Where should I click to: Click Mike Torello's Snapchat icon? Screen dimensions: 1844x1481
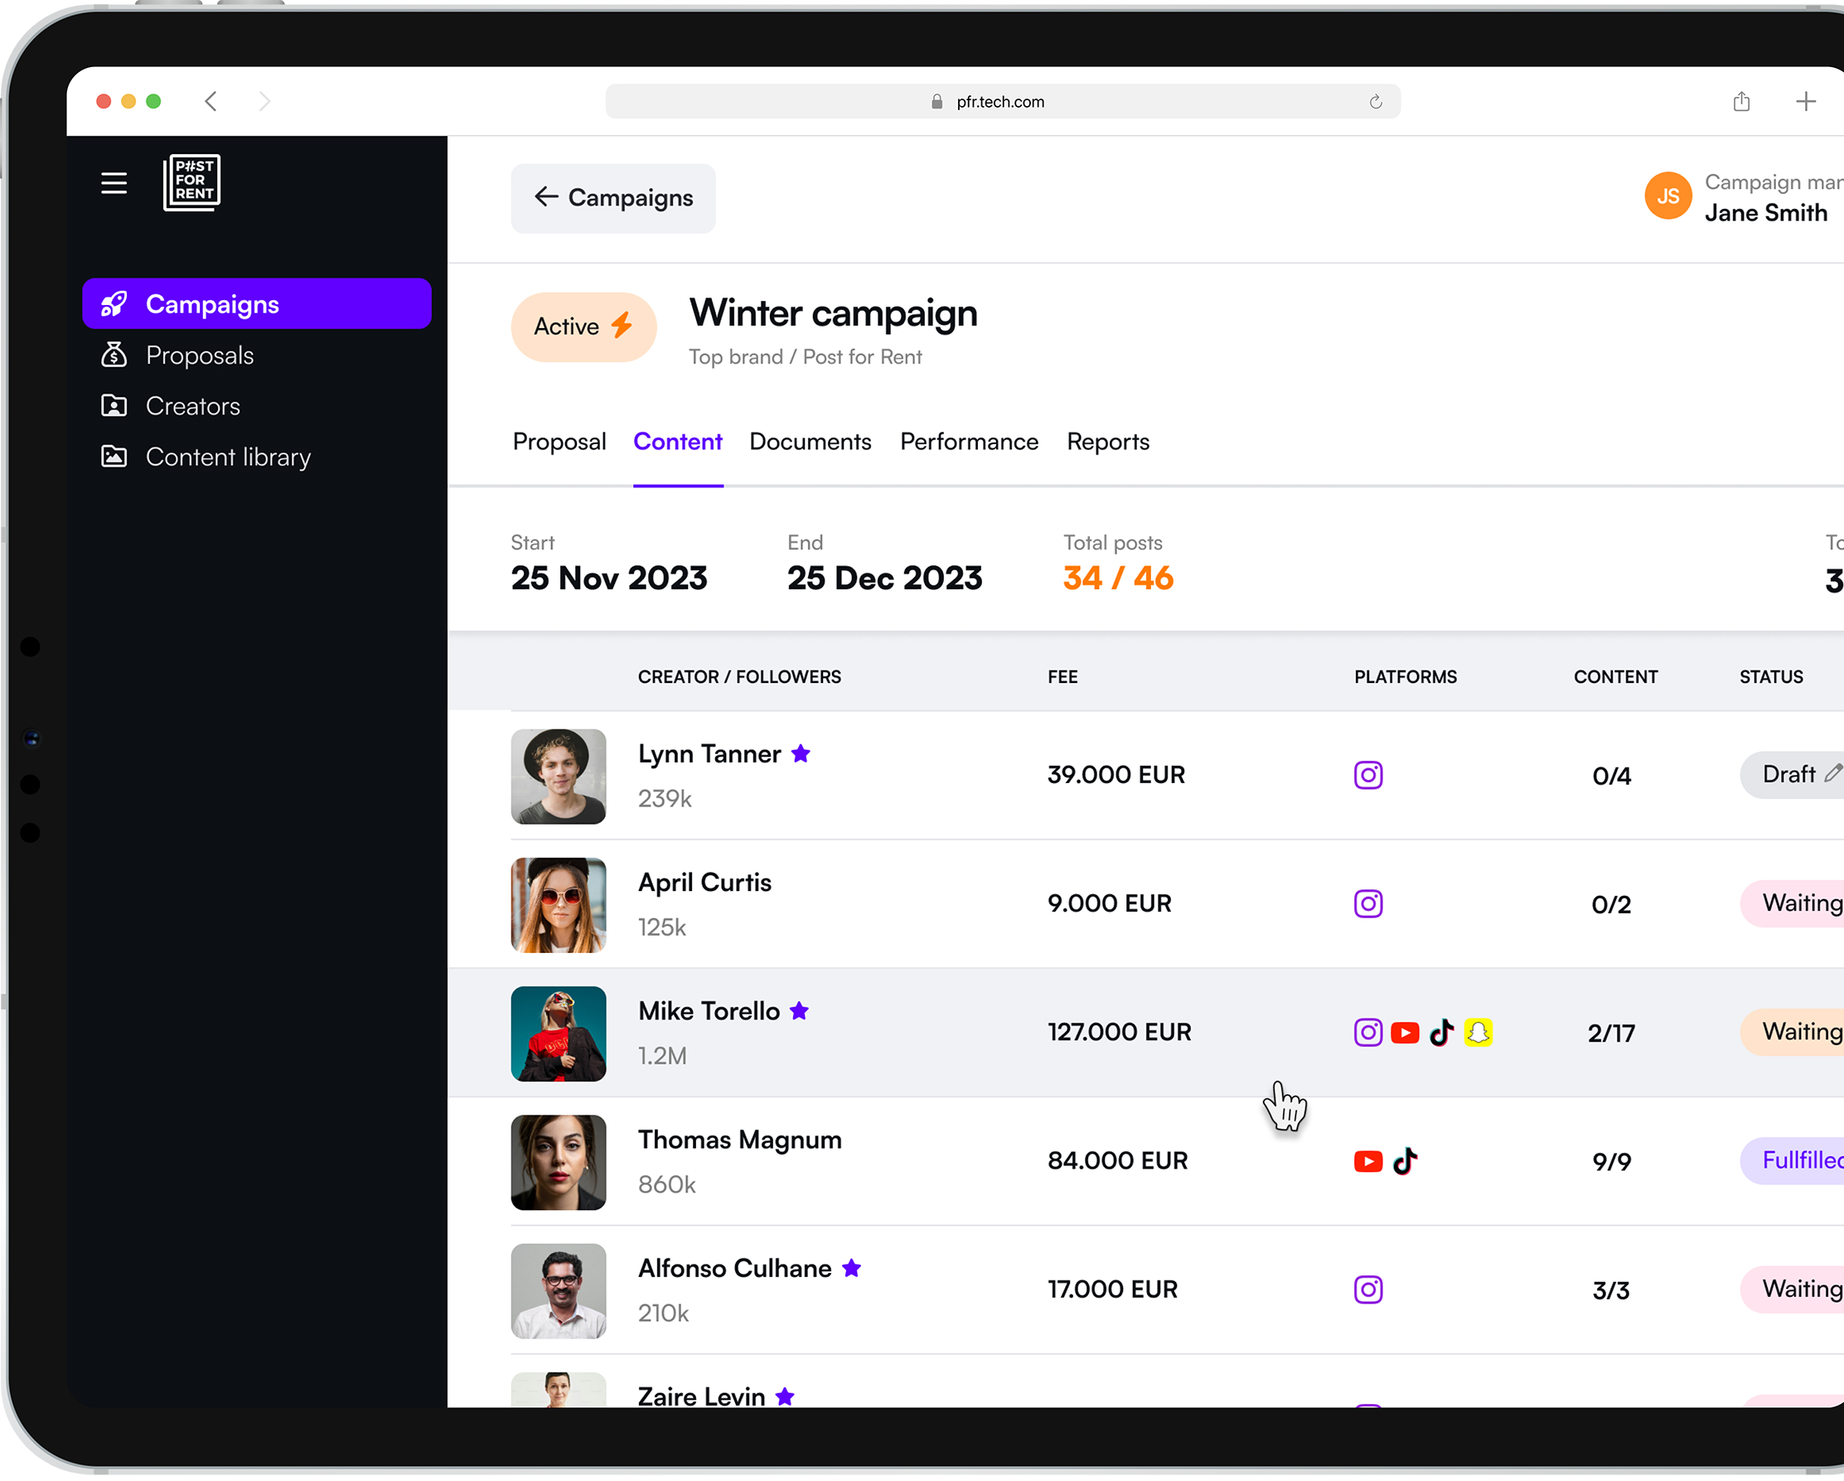[x=1478, y=1033]
